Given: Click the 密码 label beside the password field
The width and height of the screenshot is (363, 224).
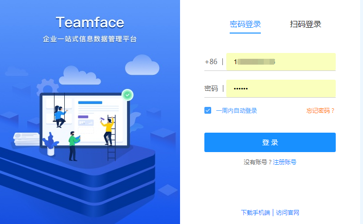Looking at the screenshot, I should pyautogui.click(x=211, y=88).
